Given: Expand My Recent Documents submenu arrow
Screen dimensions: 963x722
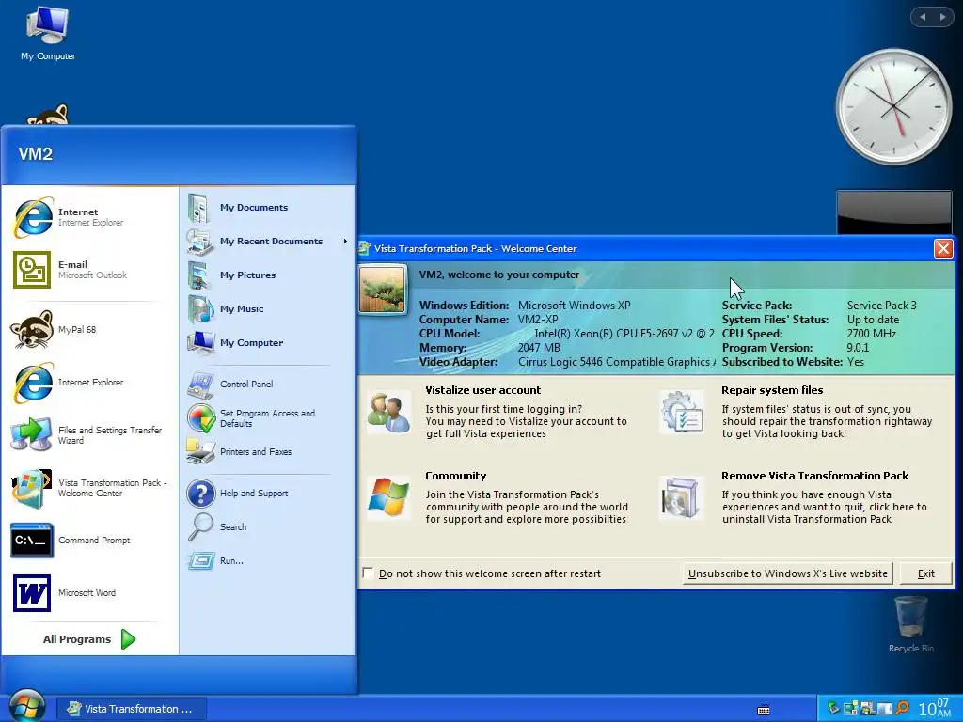Looking at the screenshot, I should (x=345, y=242).
